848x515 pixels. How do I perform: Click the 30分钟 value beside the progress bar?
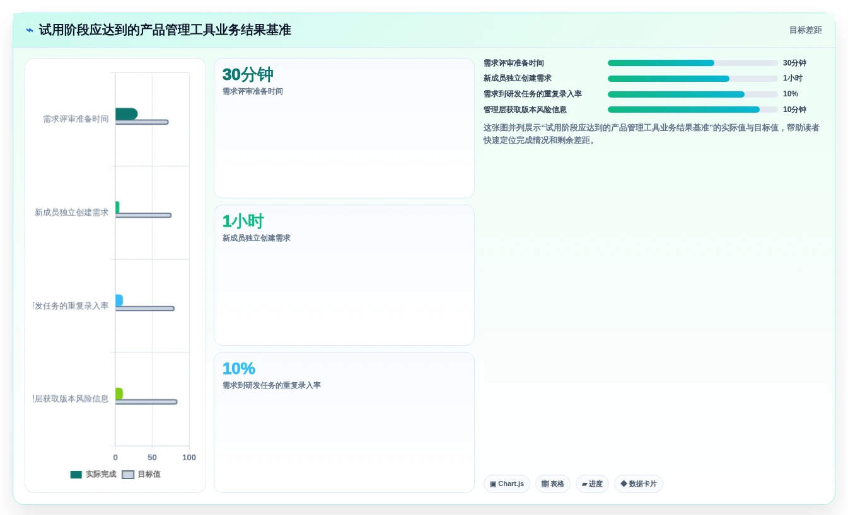tap(794, 63)
